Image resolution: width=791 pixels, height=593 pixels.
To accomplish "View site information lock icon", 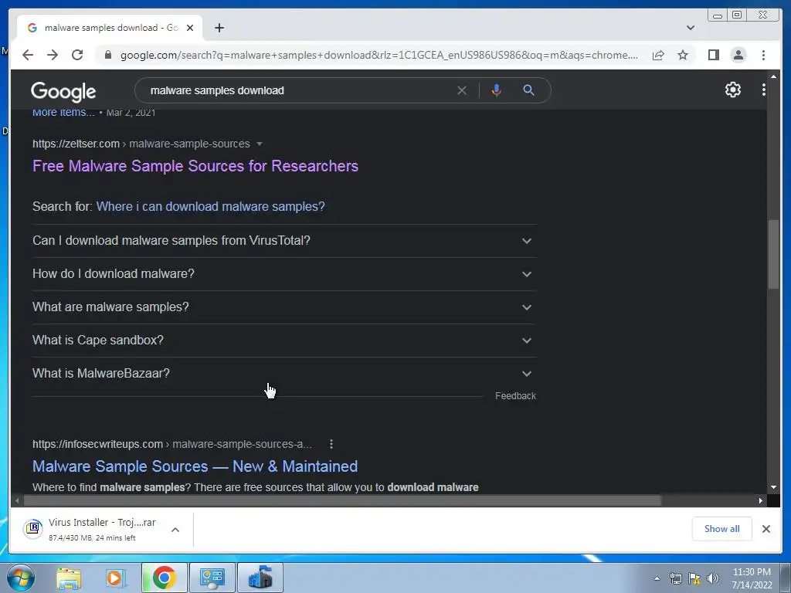I will click(107, 55).
